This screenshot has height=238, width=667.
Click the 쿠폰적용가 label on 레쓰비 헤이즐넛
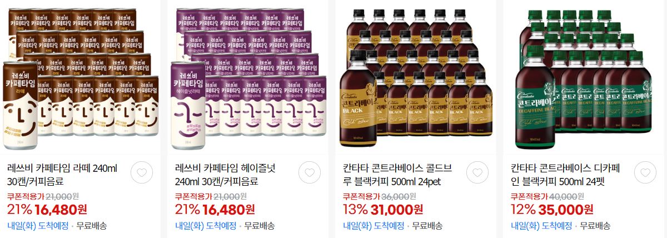(x=193, y=196)
